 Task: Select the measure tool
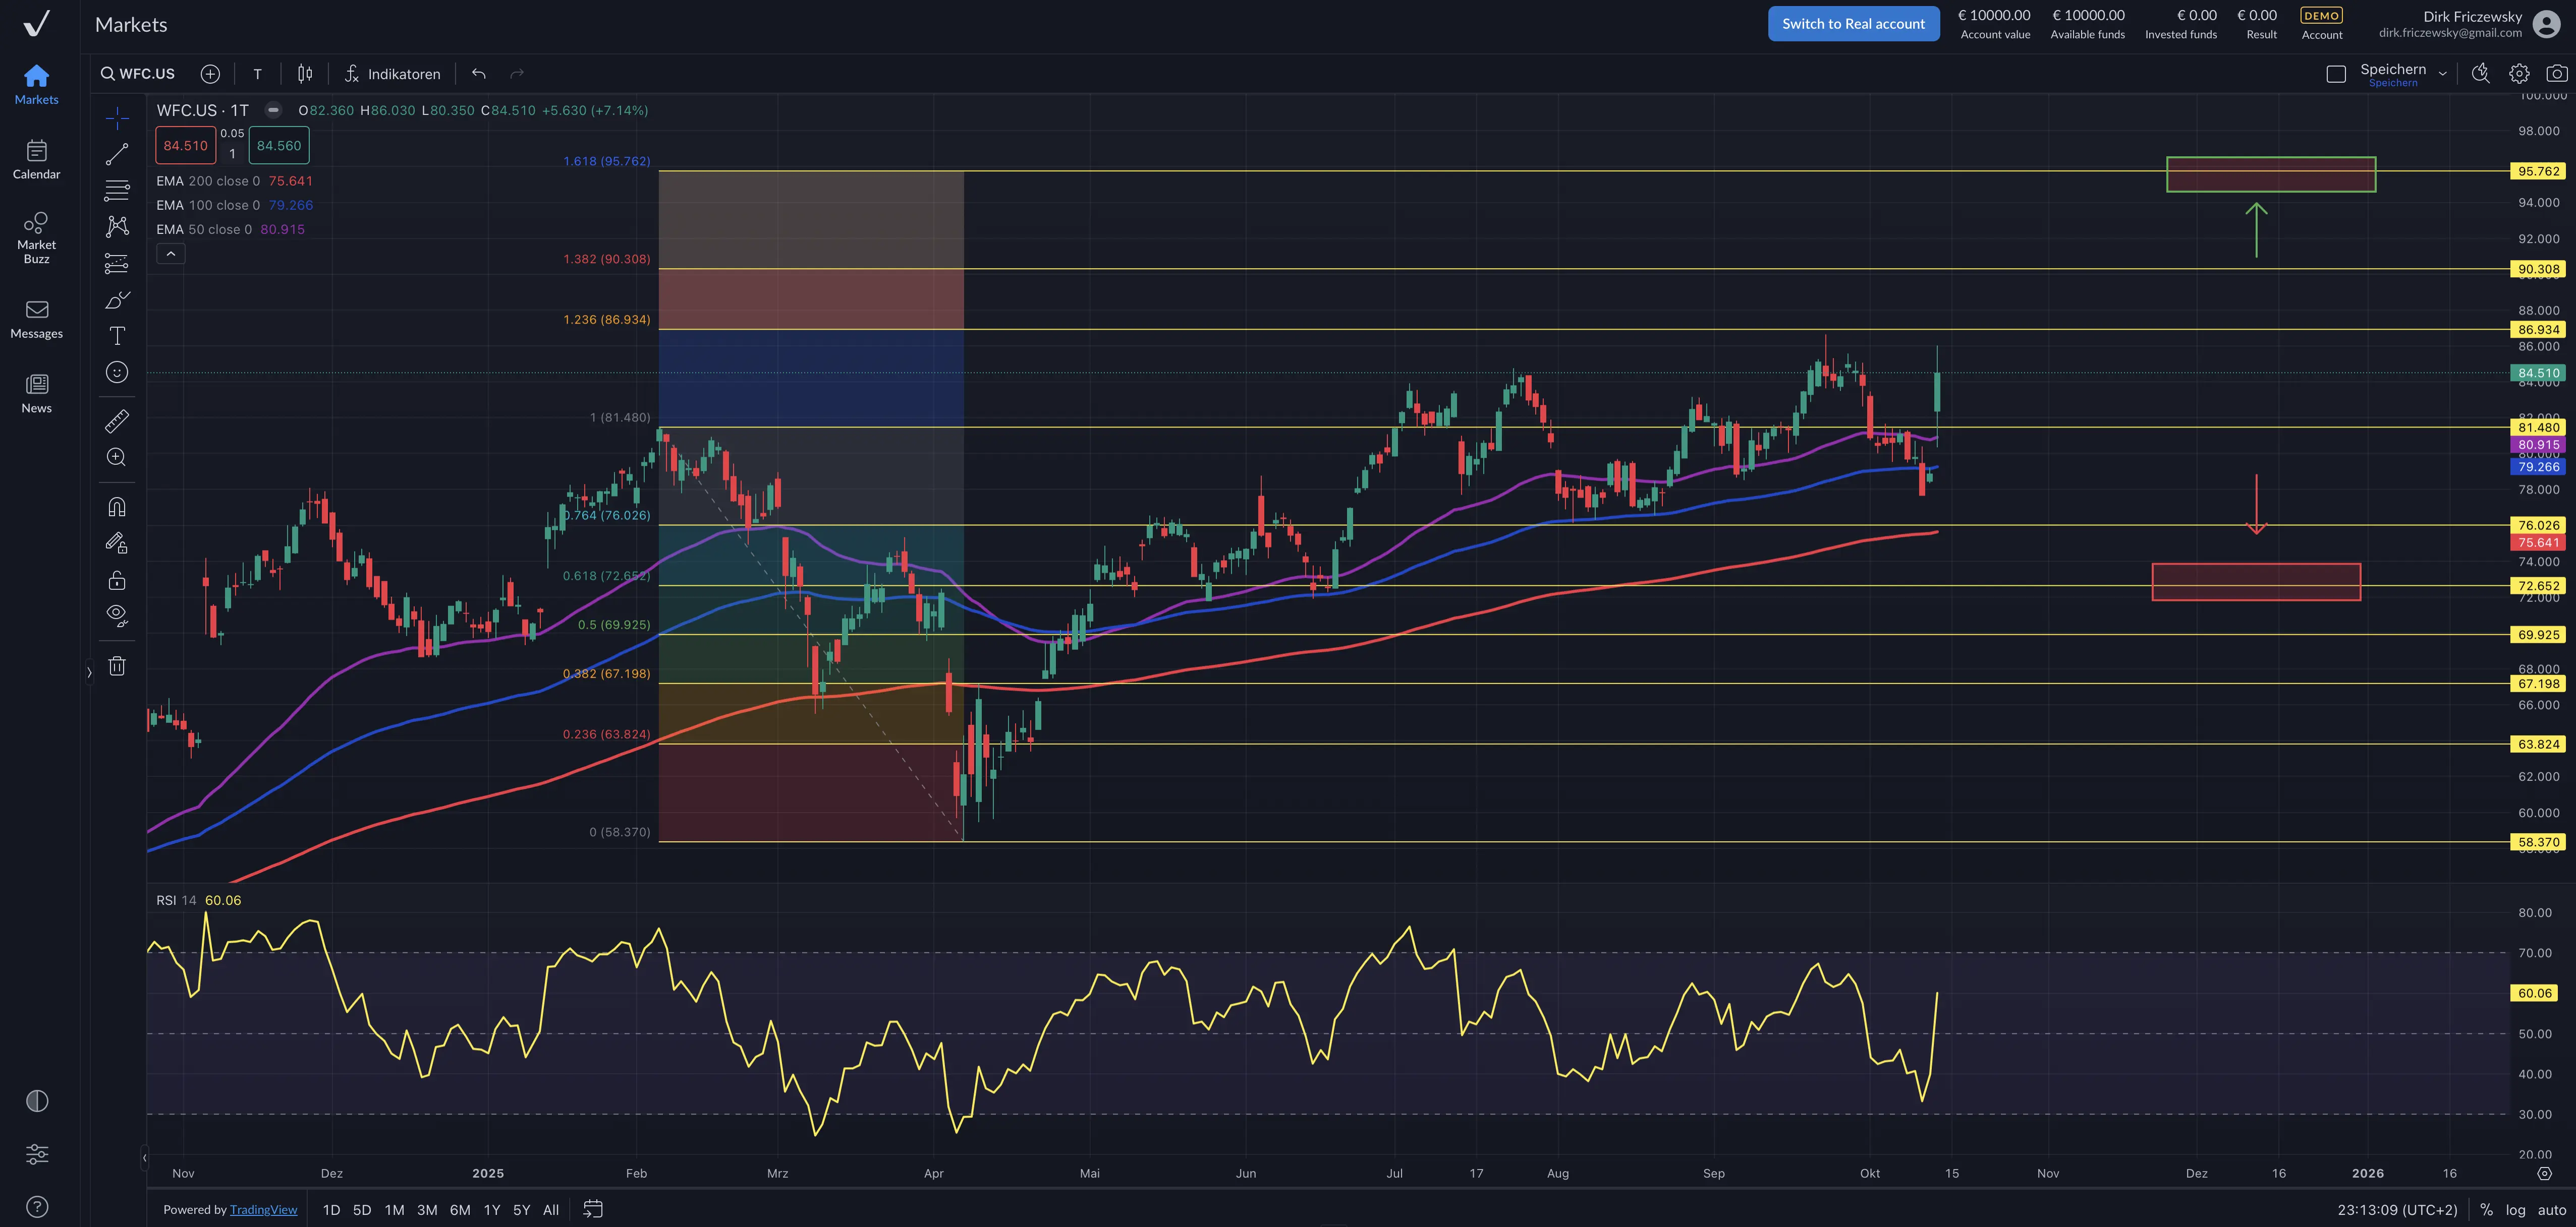(x=117, y=420)
